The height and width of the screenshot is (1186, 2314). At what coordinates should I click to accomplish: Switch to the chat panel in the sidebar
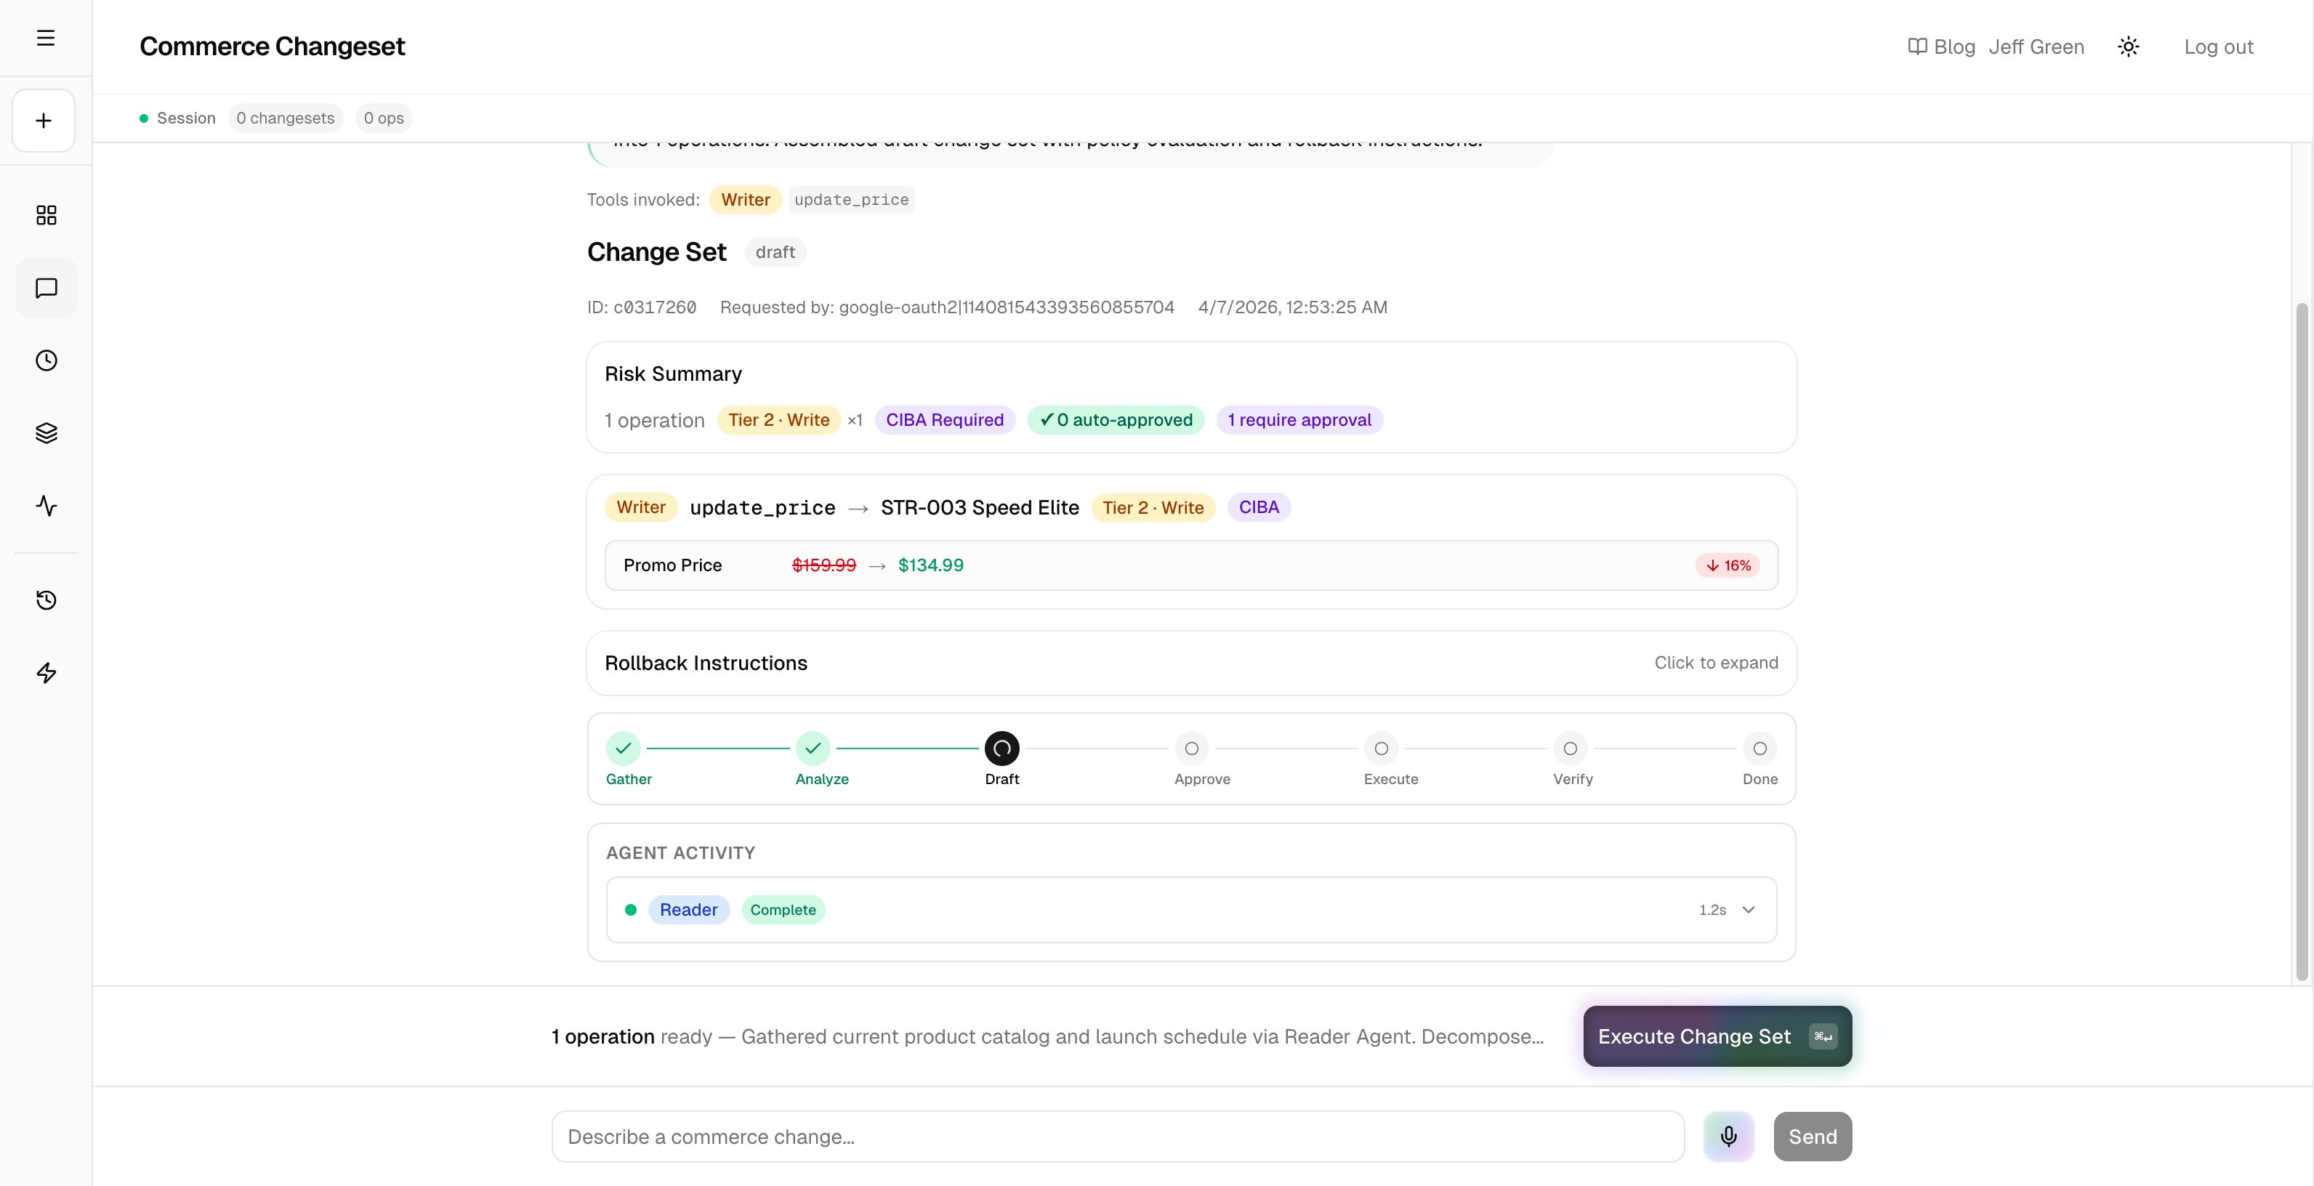click(x=46, y=289)
